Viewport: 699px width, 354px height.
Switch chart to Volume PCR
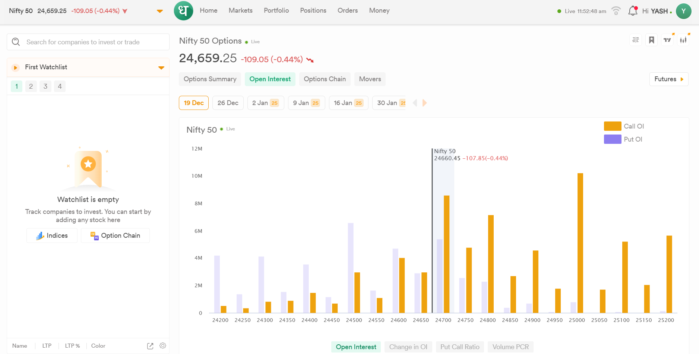pyautogui.click(x=510, y=347)
